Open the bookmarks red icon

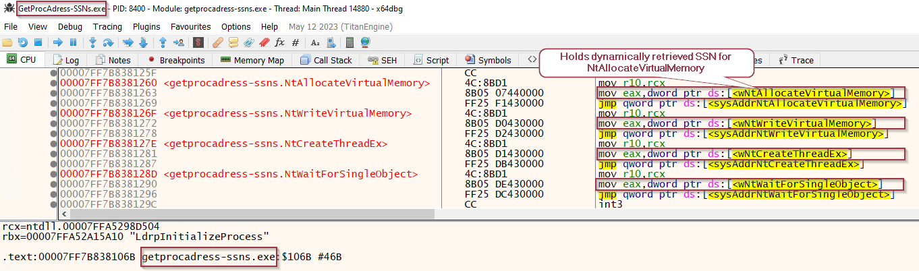tap(264, 42)
